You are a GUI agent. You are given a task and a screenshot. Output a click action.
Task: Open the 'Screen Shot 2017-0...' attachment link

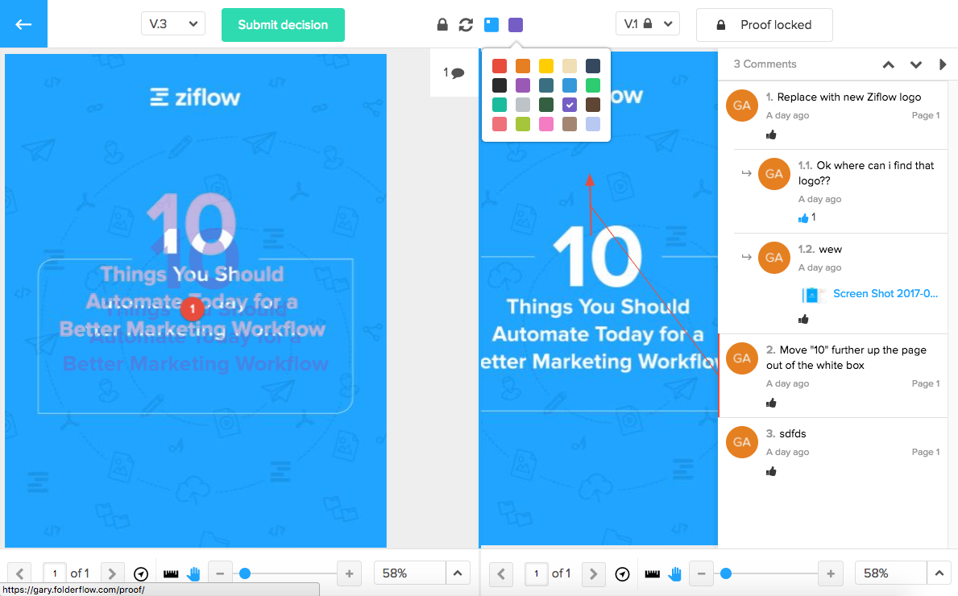(x=885, y=294)
